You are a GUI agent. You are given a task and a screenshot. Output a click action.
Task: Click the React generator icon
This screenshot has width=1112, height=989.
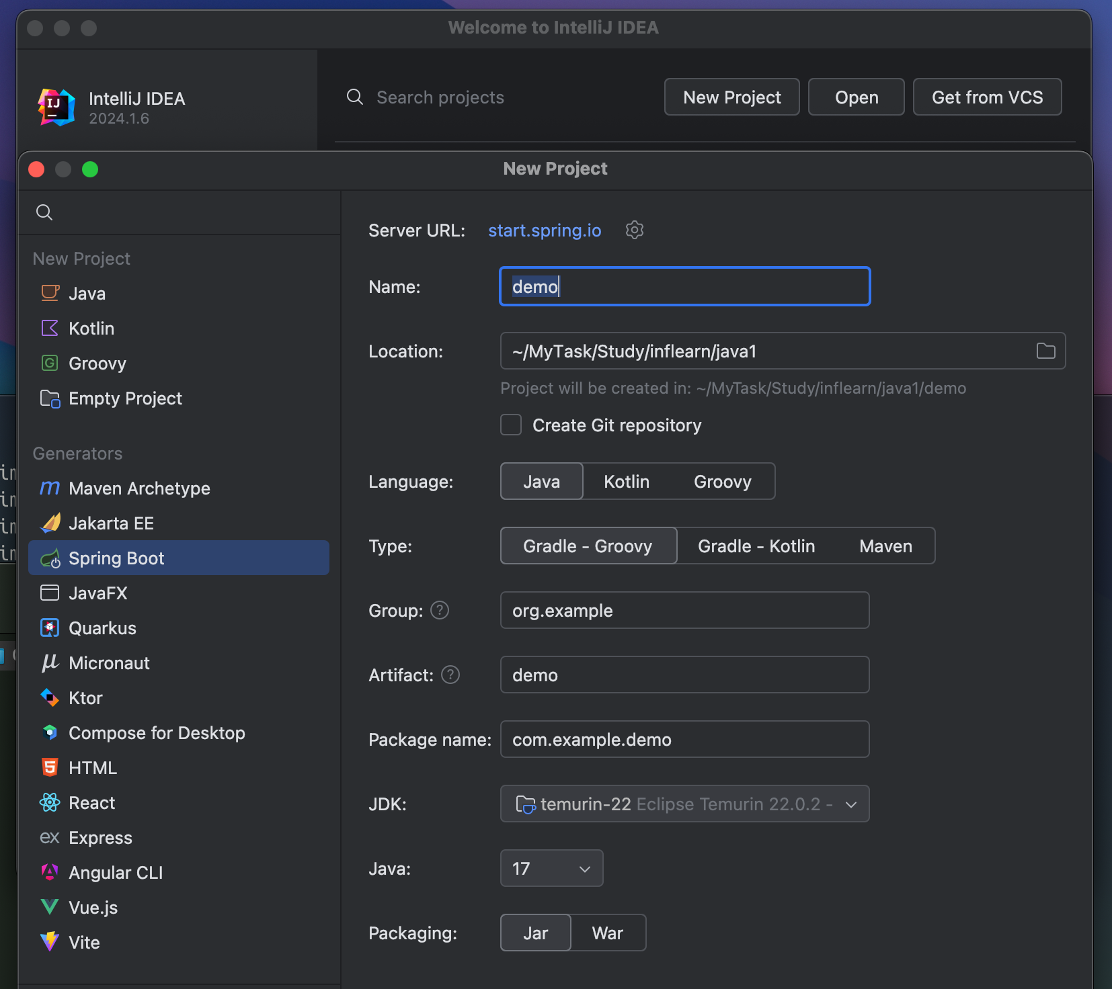pyautogui.click(x=50, y=802)
